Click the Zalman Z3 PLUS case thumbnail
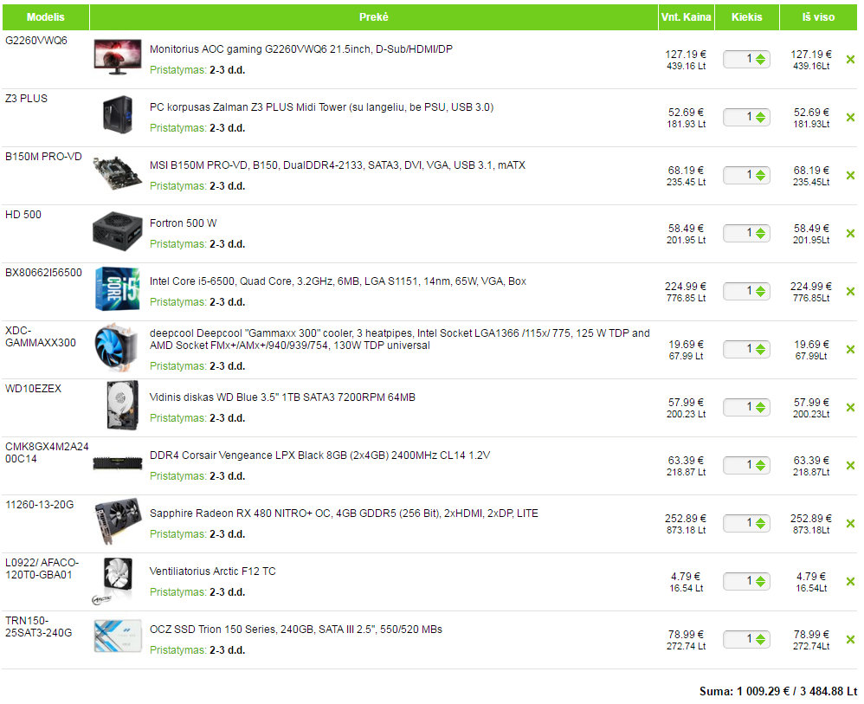This screenshot has width=864, height=704. point(118,114)
